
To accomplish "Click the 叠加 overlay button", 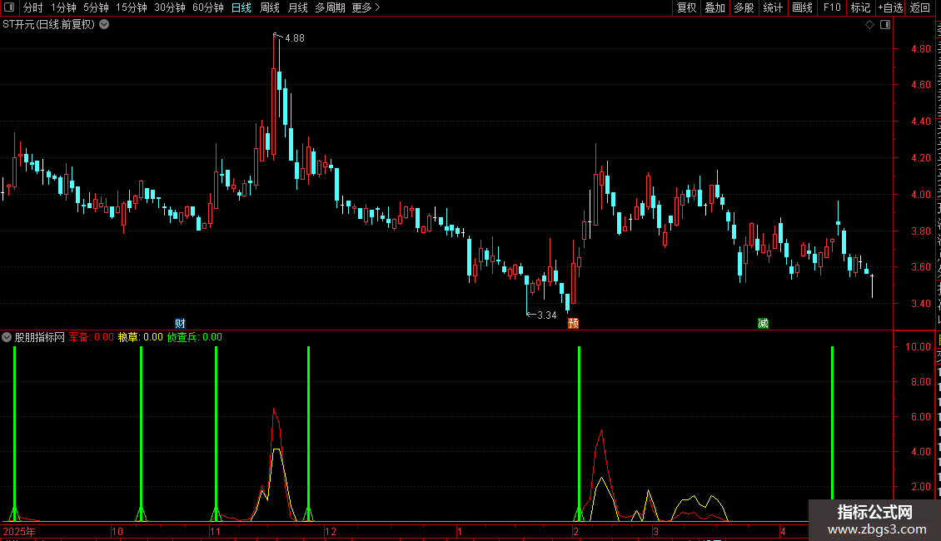I will coord(714,7).
